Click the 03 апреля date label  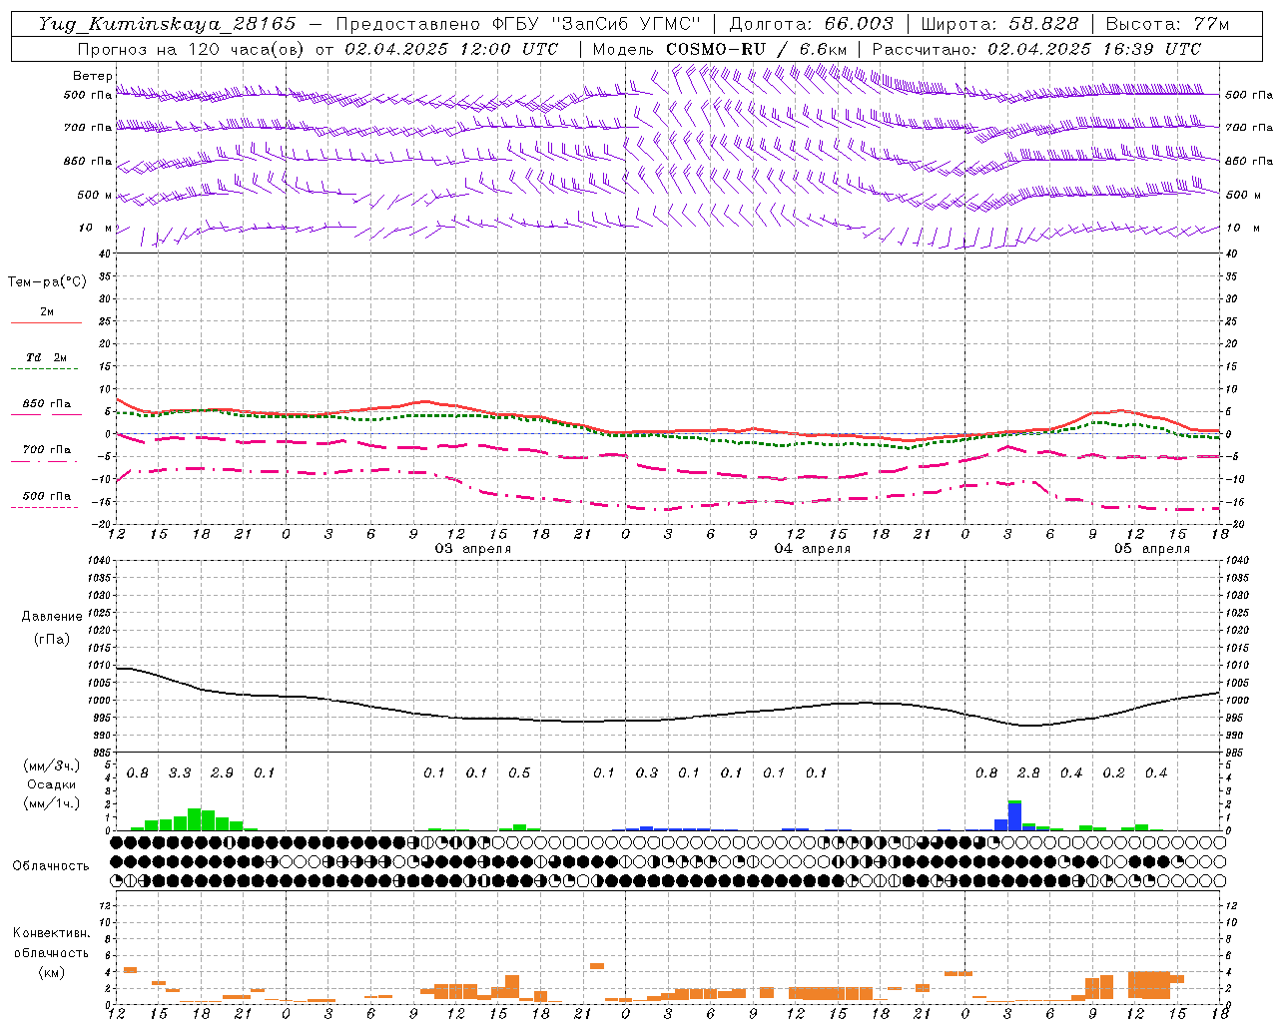tap(473, 549)
